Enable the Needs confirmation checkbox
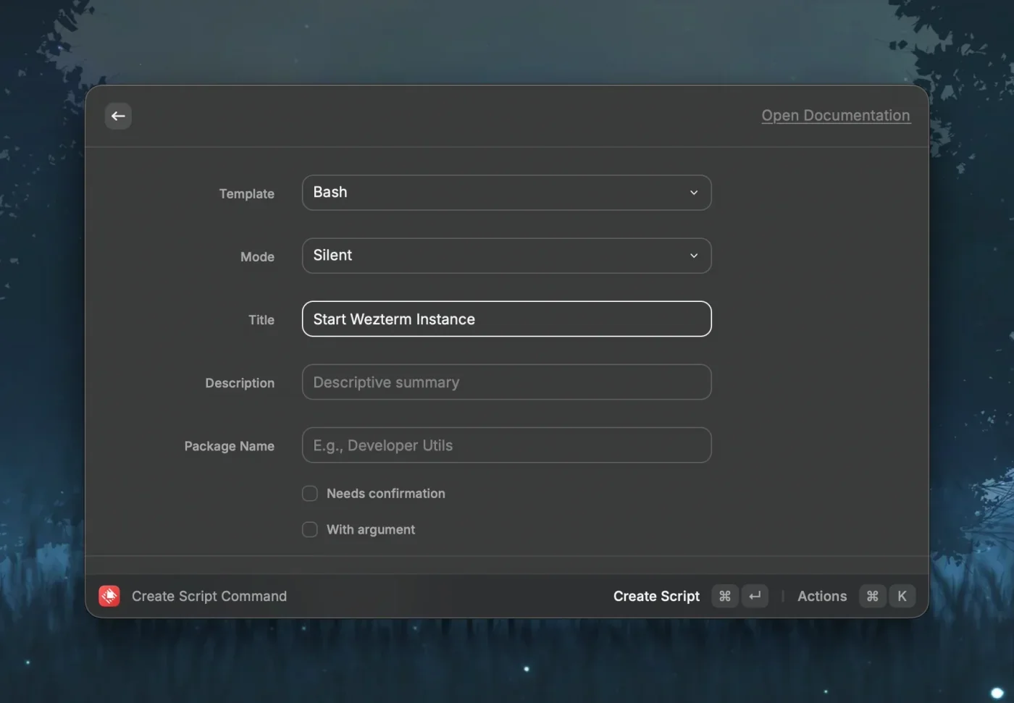This screenshot has width=1014, height=703. tap(309, 493)
